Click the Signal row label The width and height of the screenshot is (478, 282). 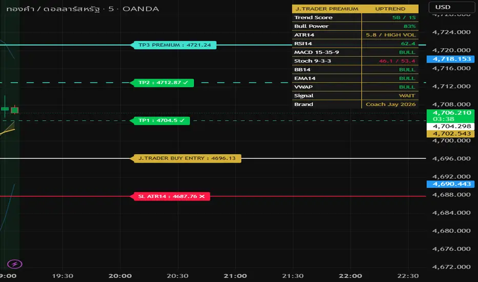pos(304,96)
